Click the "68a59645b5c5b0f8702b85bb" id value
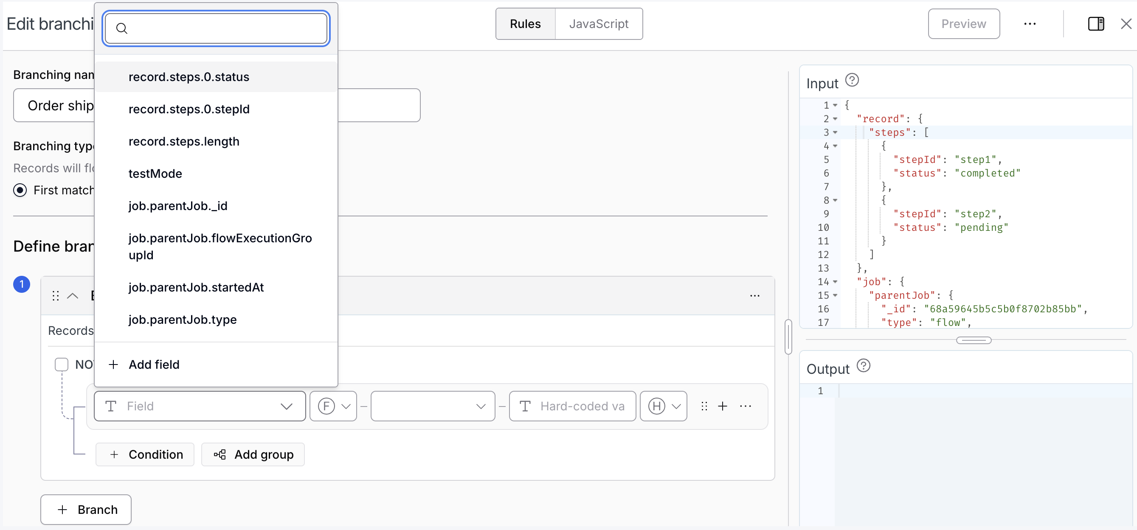This screenshot has width=1137, height=530. (x=1003, y=309)
